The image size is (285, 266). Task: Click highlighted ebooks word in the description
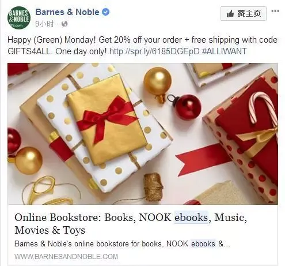point(203,244)
